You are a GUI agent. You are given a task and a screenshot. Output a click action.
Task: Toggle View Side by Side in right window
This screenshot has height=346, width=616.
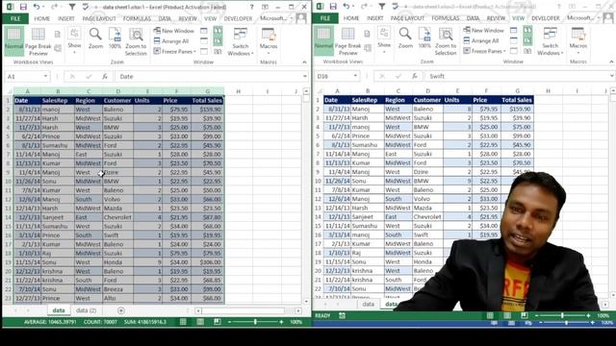click(527, 30)
